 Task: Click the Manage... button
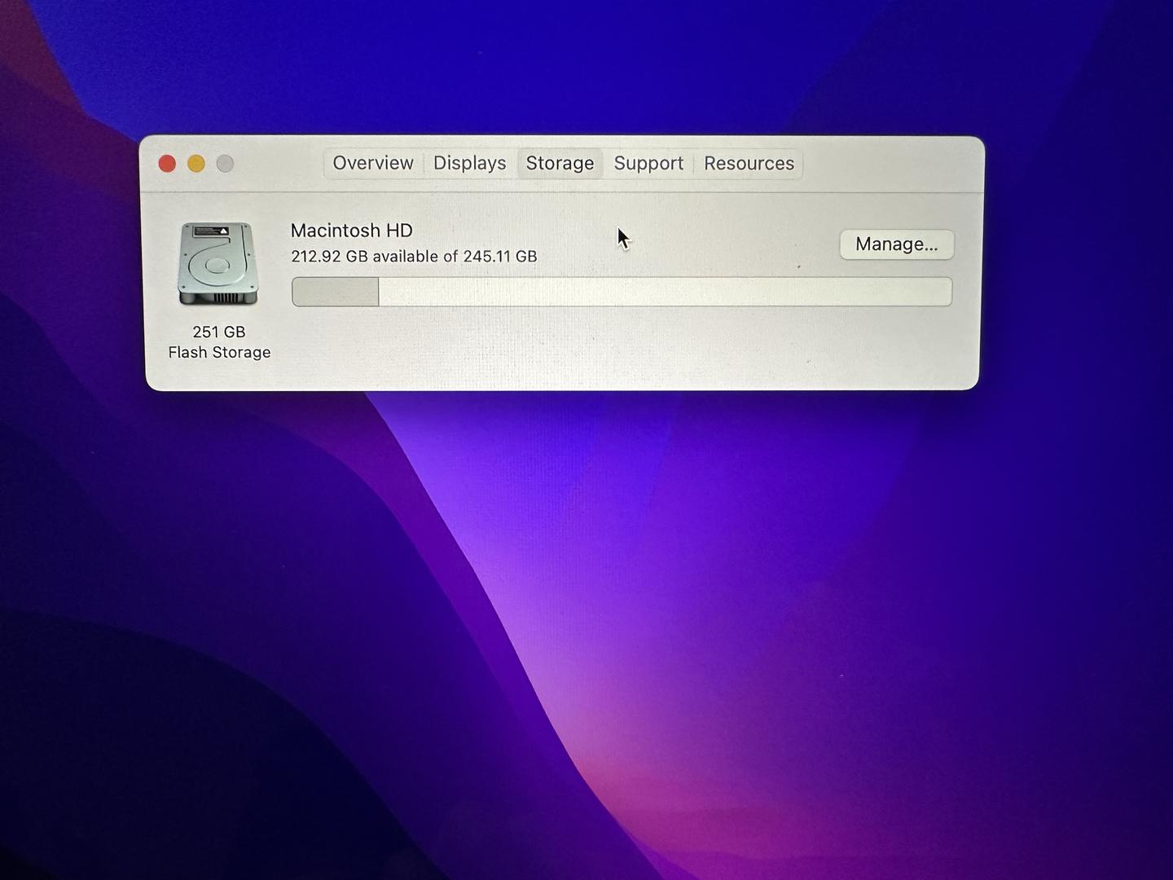point(896,244)
